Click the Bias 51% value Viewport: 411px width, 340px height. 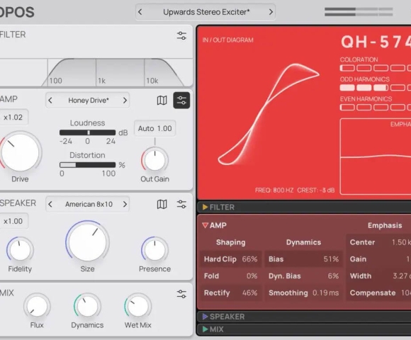click(331, 259)
